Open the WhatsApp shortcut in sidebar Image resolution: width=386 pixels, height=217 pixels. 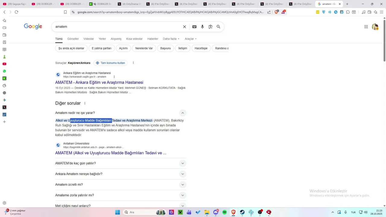coord(4,71)
